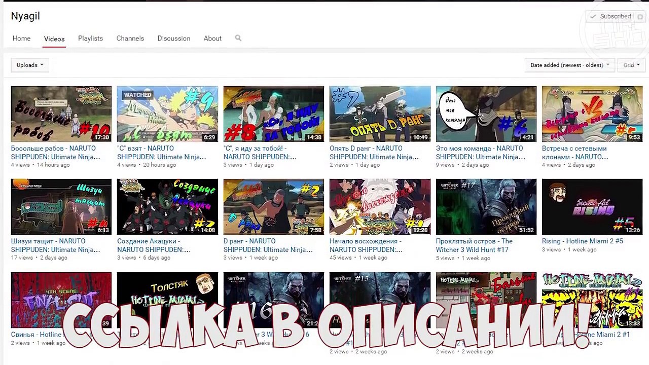The image size is (649, 365).
Task: Open the 7:58 Naruto #2 thumbnail
Action: point(274,207)
